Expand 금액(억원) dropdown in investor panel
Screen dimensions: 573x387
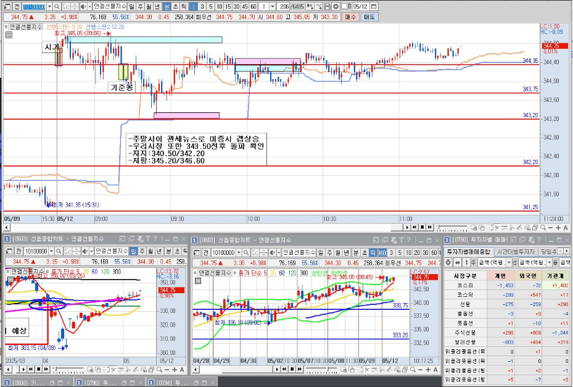pyautogui.click(x=509, y=262)
